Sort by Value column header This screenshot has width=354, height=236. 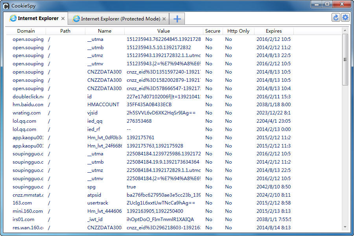pyautogui.click(x=164, y=31)
